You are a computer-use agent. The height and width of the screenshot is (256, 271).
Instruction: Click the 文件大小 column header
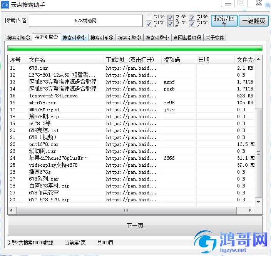(x=245, y=60)
